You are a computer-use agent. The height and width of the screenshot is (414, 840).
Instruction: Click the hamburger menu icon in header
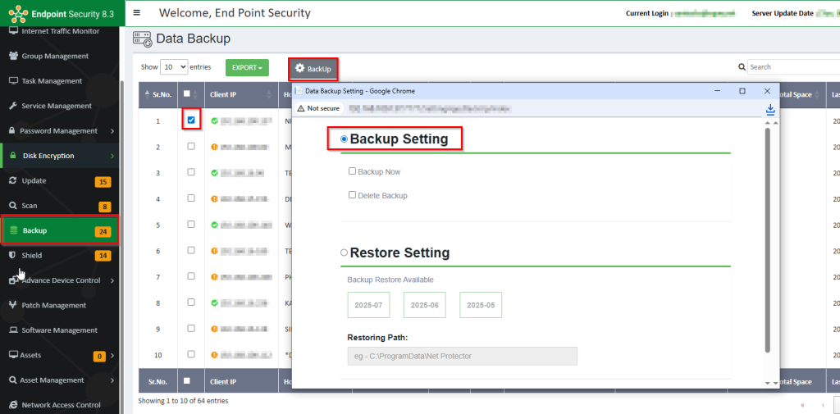136,13
